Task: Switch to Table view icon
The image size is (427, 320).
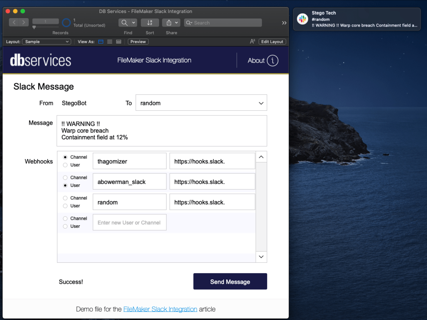Action: pos(119,42)
